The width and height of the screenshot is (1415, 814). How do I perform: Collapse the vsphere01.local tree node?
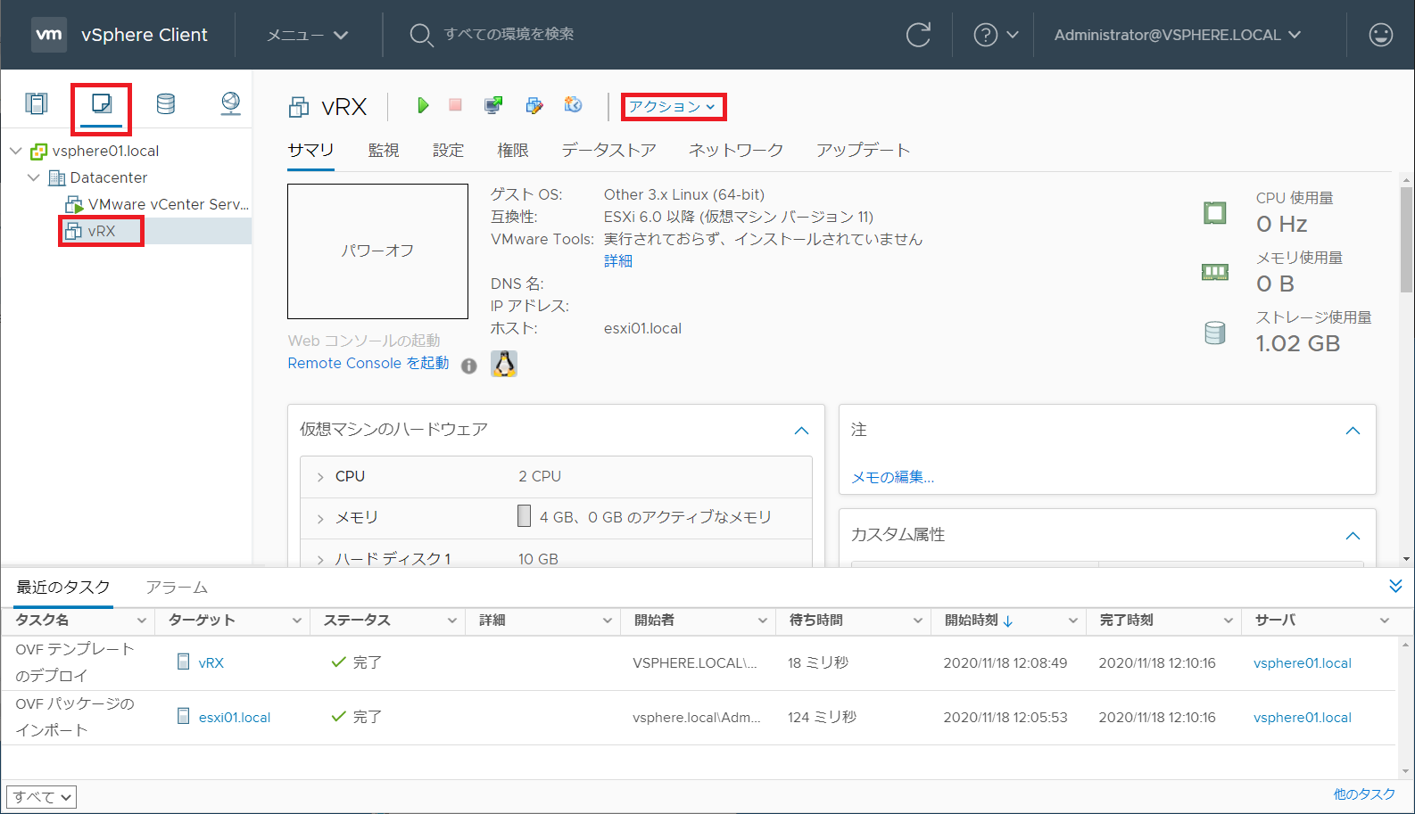pyautogui.click(x=15, y=151)
